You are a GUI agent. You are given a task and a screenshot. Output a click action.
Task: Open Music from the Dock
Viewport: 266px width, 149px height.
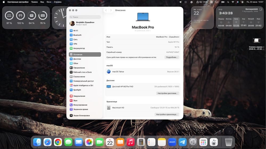(131, 142)
